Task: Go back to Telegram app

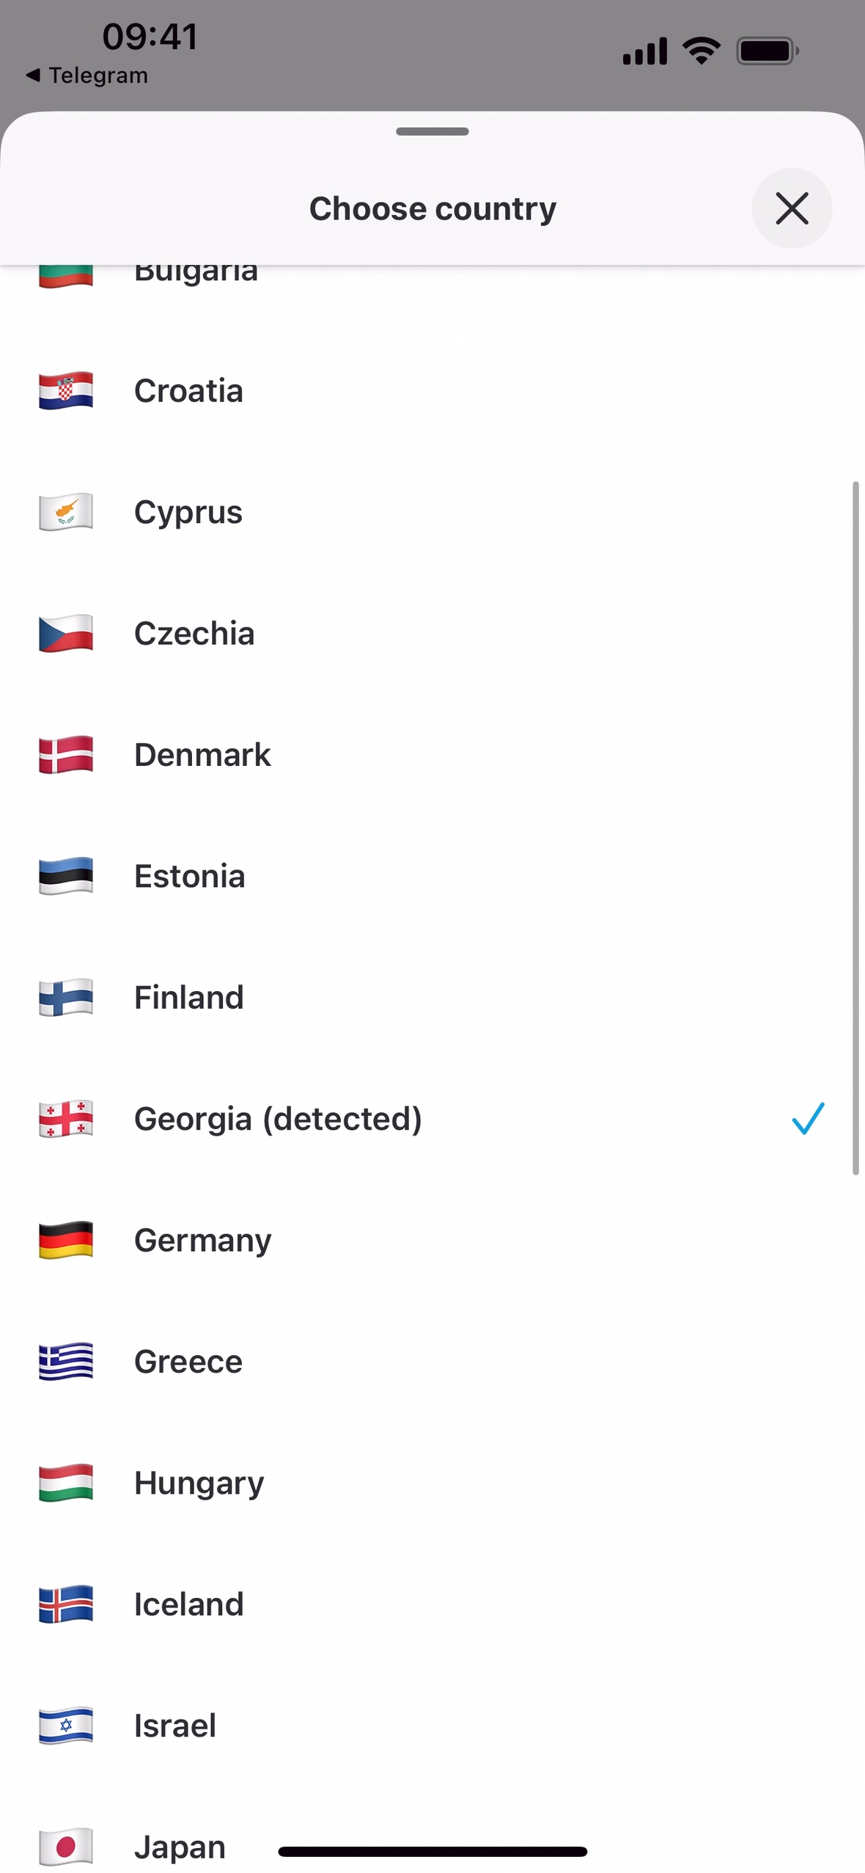Action: pyautogui.click(x=88, y=75)
